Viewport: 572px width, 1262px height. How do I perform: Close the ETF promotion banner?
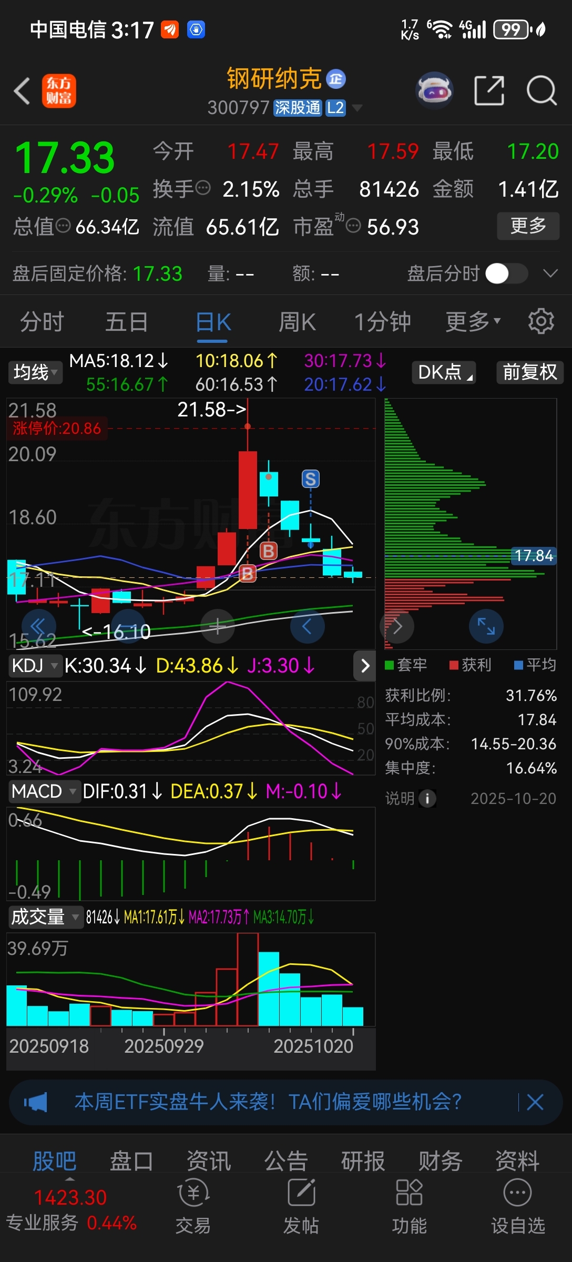[535, 1102]
